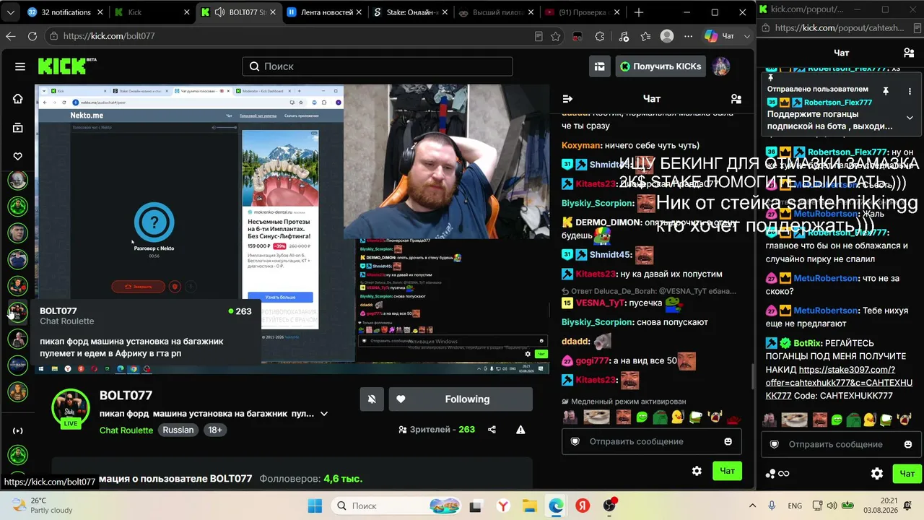Screen dimensions: 924x520
Task: Open File Explorer from taskbar
Action: (529, 506)
